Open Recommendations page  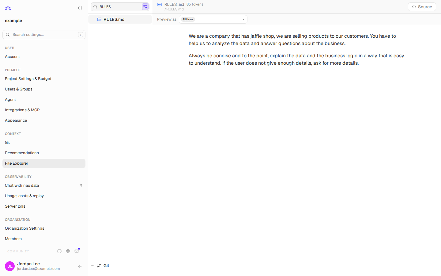pos(44,153)
